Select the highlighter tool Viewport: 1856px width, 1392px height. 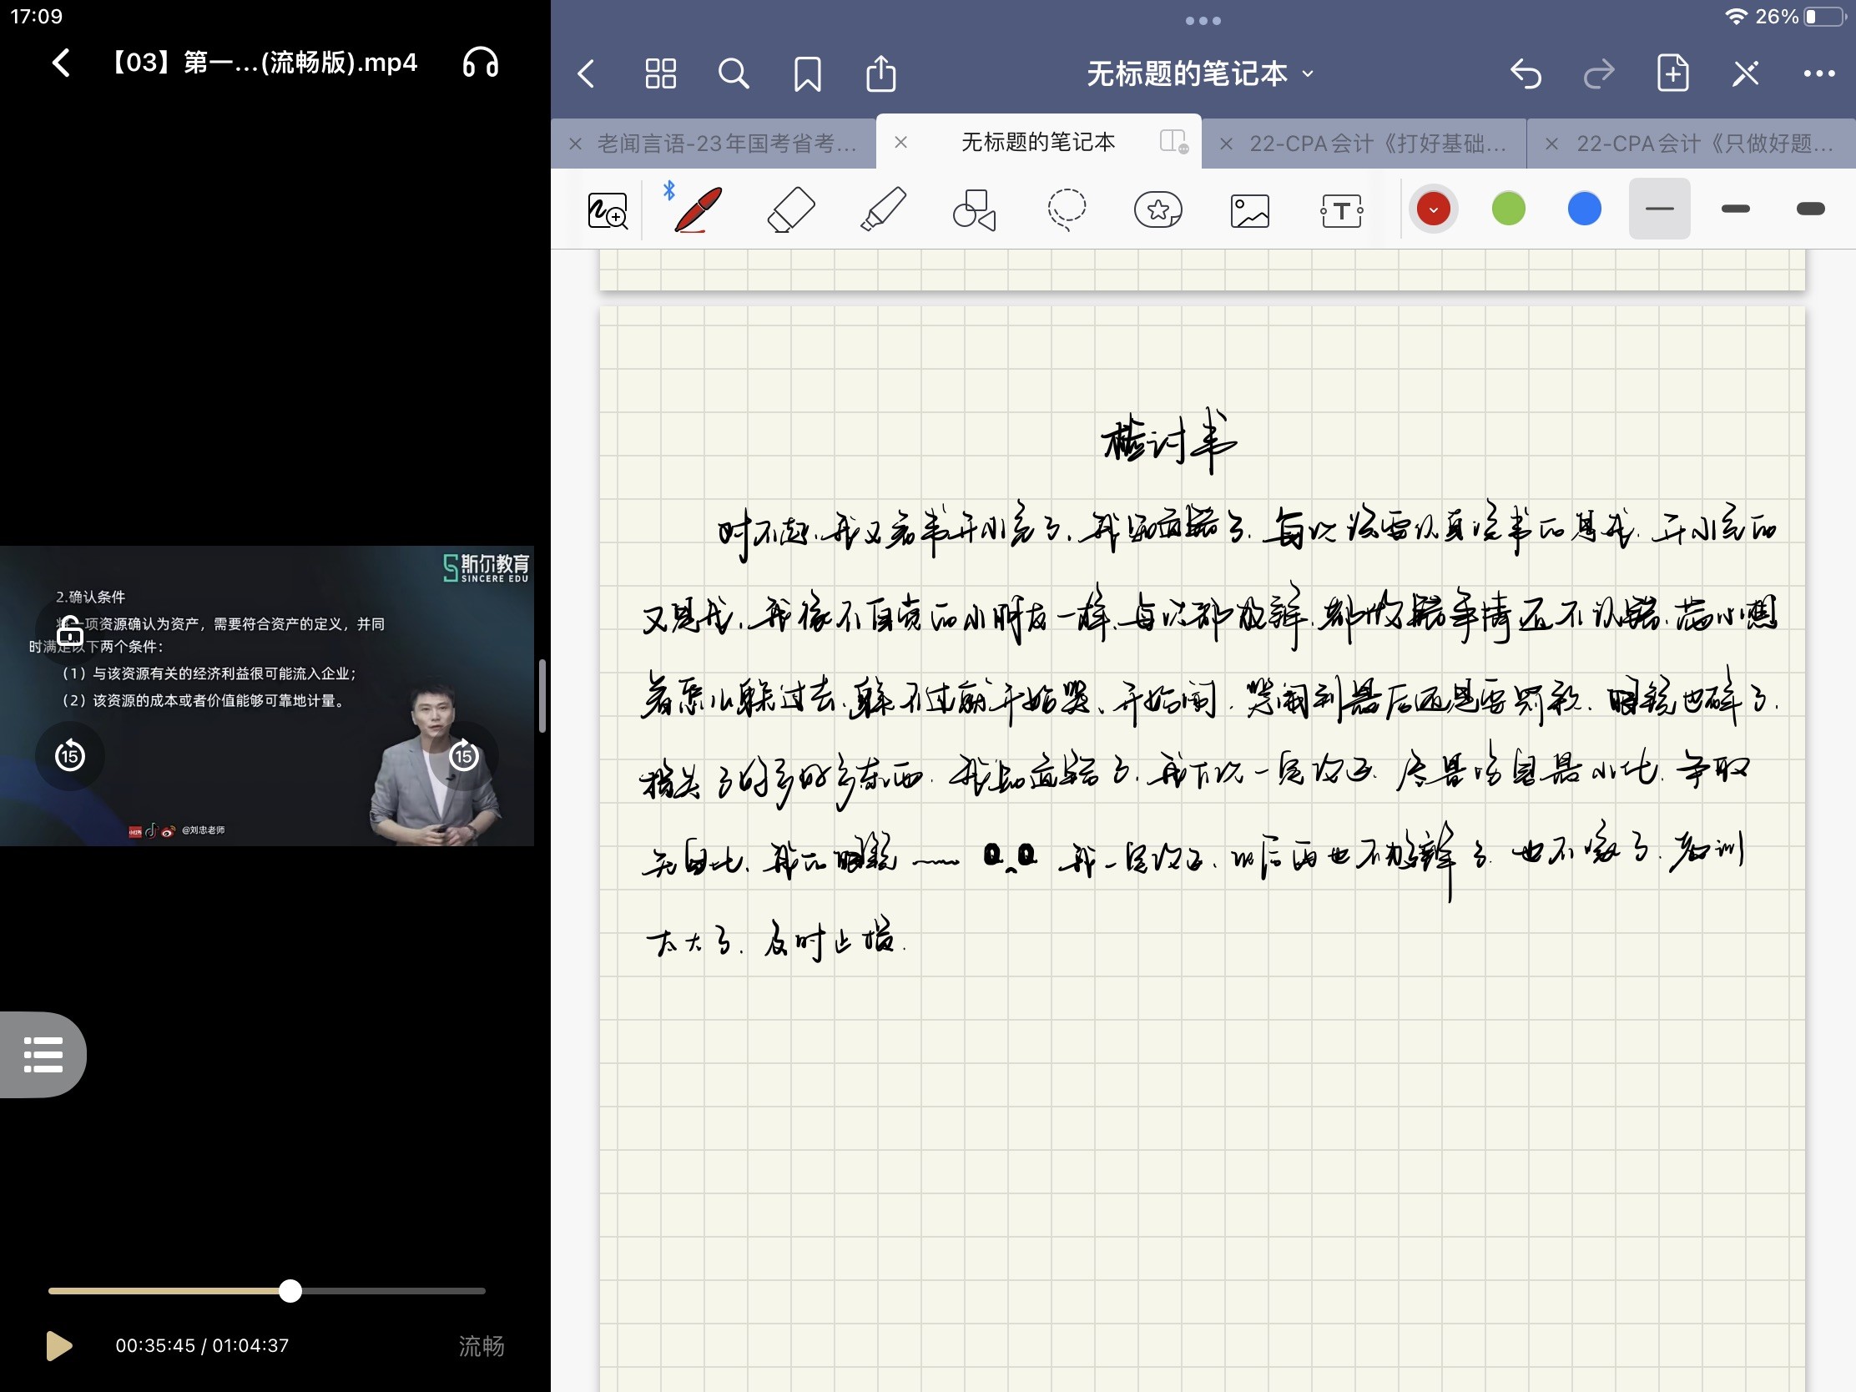(883, 209)
